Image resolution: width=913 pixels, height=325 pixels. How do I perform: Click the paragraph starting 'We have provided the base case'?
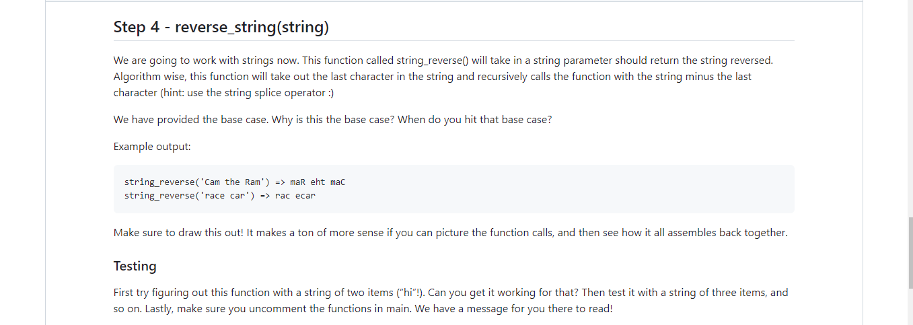click(x=332, y=120)
